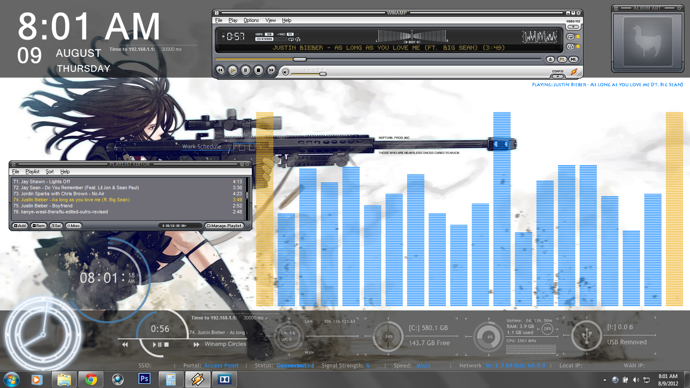Click the Access Point portal link
The image size is (690, 388).
(221, 366)
